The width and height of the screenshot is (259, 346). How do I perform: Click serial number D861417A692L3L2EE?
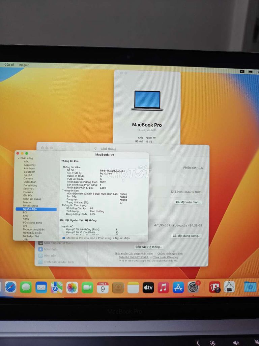coord(113,171)
